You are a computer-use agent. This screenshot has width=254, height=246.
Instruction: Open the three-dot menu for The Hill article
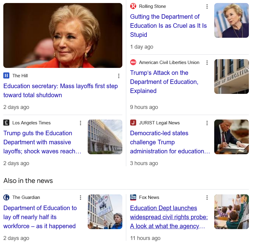[119, 76]
